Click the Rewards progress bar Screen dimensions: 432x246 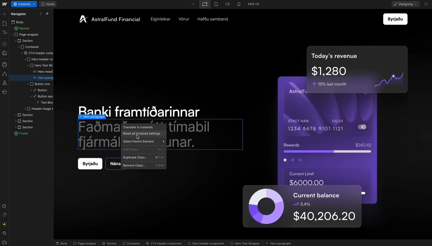click(x=327, y=151)
